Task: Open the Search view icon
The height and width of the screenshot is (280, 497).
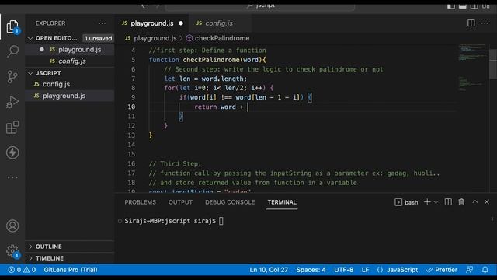Action: pos(12,51)
